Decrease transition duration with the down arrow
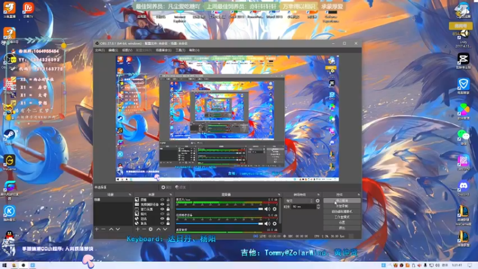Image resolution: width=478 pixels, height=269 pixels. tap(318, 208)
